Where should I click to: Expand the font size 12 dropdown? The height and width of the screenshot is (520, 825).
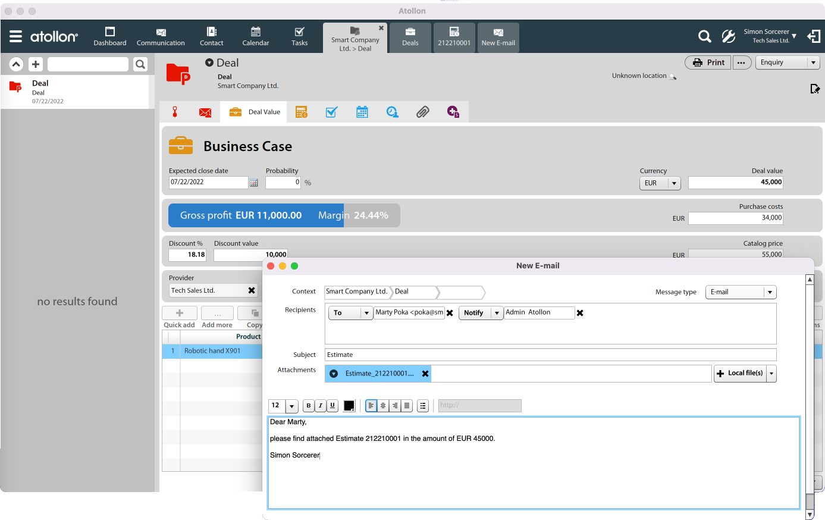(291, 406)
